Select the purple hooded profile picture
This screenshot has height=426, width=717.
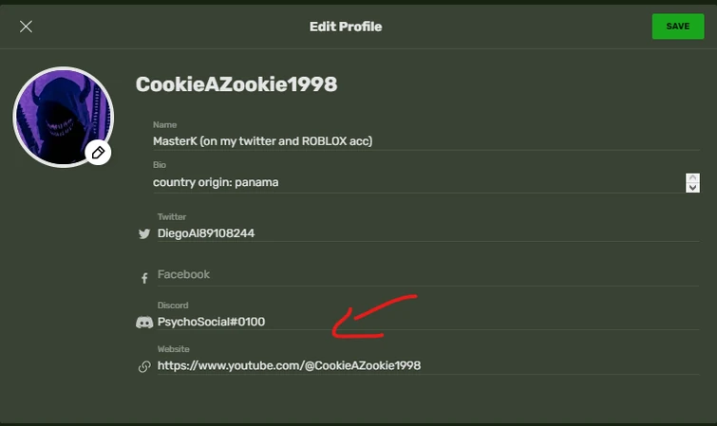point(64,117)
